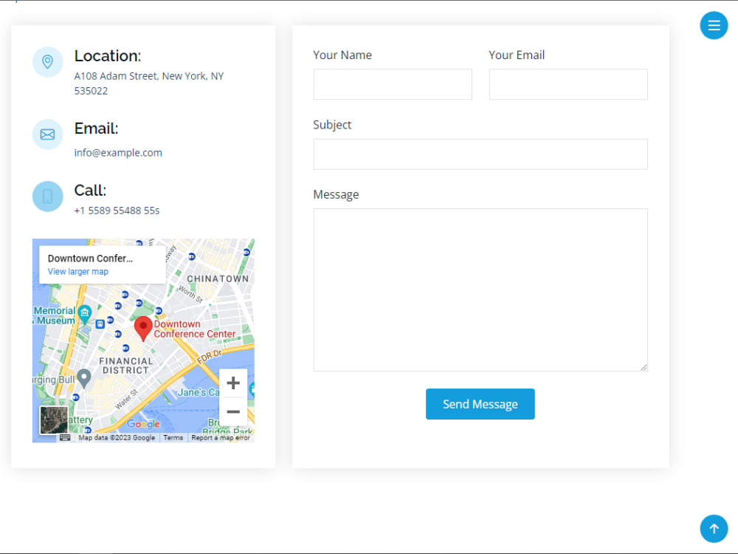Open the hamburger menu button
The width and height of the screenshot is (738, 554).
(714, 25)
